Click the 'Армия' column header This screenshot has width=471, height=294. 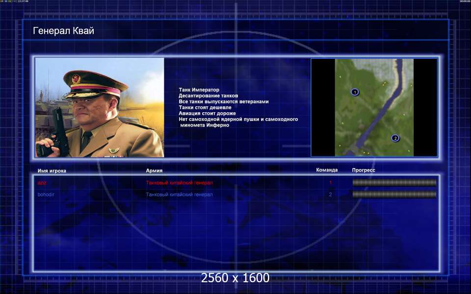pyautogui.click(x=154, y=171)
